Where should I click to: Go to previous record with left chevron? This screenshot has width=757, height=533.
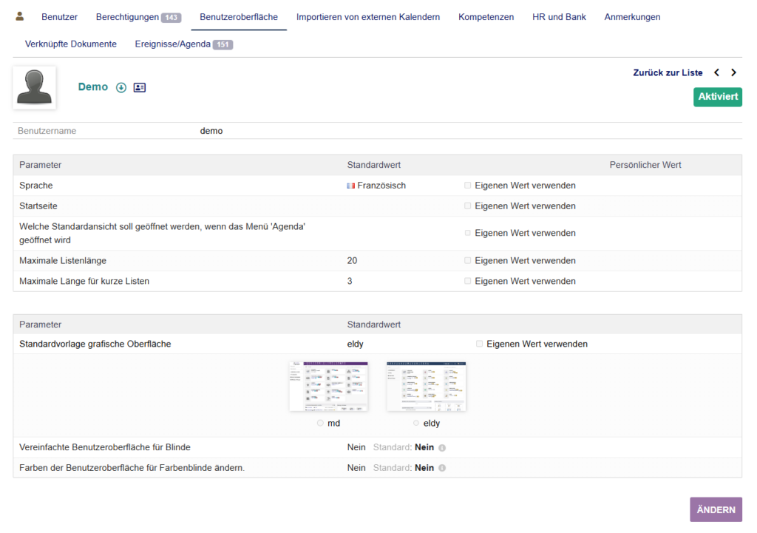pyautogui.click(x=716, y=72)
